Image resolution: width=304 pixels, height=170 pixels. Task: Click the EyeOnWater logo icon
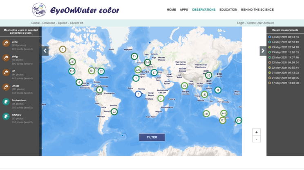point(39,10)
